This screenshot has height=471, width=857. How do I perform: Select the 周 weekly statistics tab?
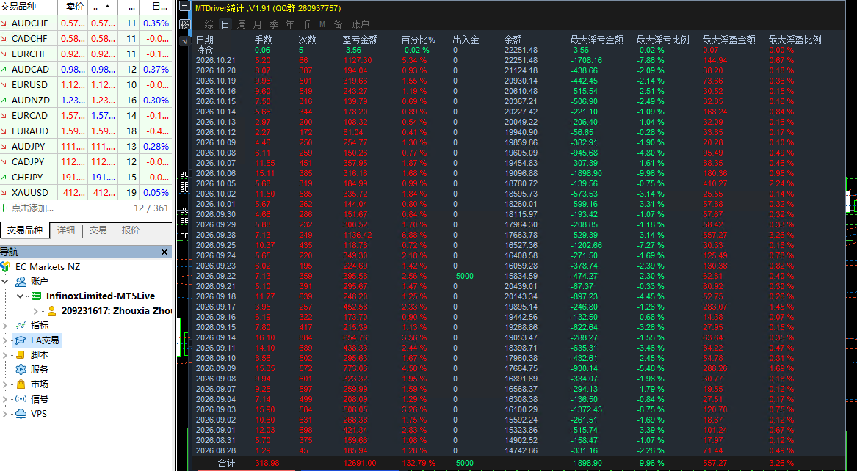tap(242, 24)
